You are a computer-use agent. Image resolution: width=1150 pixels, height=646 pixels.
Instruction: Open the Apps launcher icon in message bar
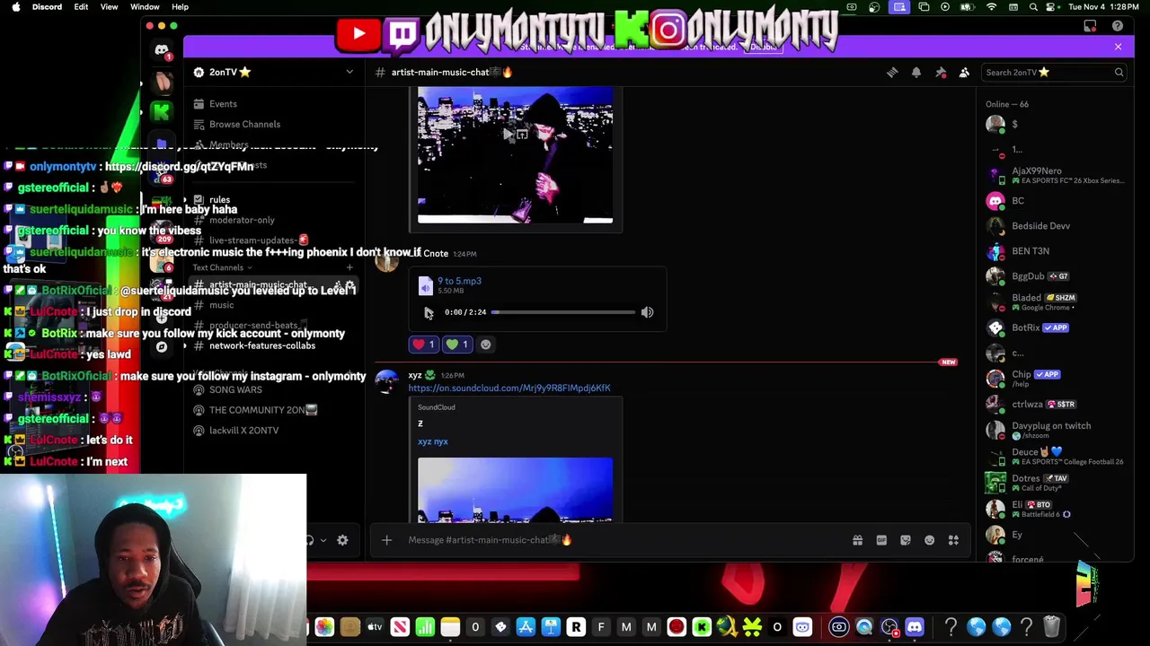tap(953, 540)
